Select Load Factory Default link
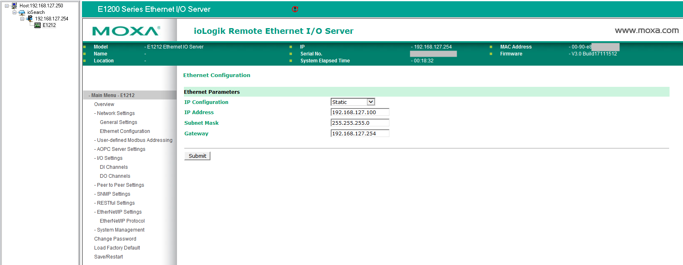 (117, 248)
